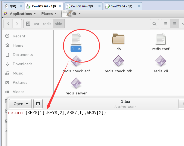The width and height of the screenshot is (184, 146).
Task: Select the redis.conf file icon
Action: [161, 39]
